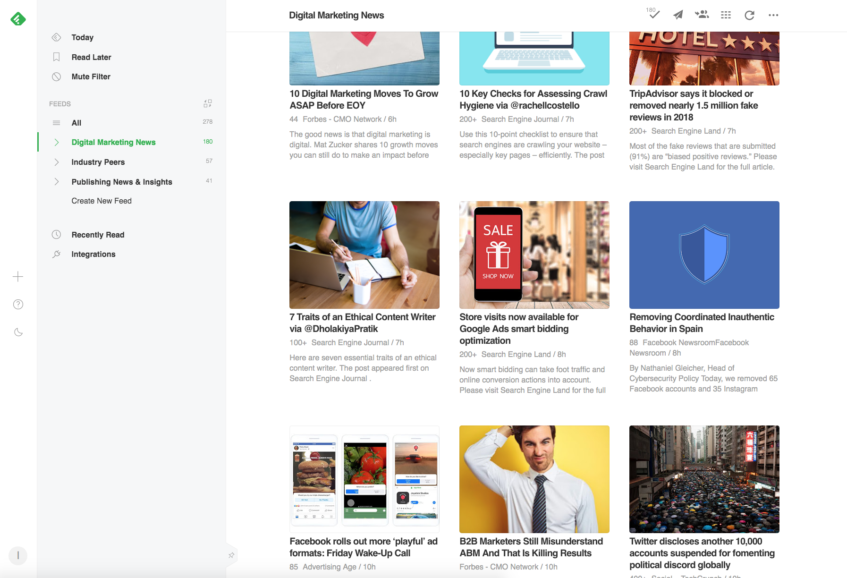The image size is (847, 578).
Task: Open Digital Marketing News feed
Action: (113, 142)
